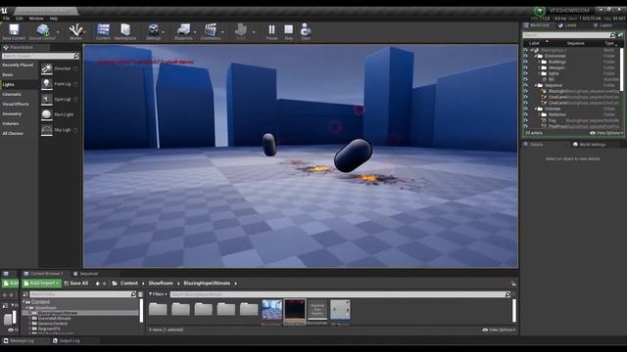Click the Place Actors search magnifier icon
The image size is (627, 352).
point(76,57)
